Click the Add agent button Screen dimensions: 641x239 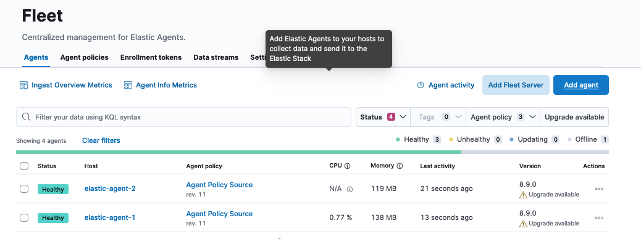tap(581, 85)
